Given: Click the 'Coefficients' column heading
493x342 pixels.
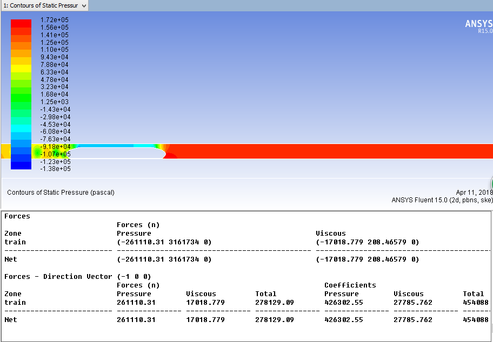Looking at the screenshot, I should pyautogui.click(x=350, y=285).
